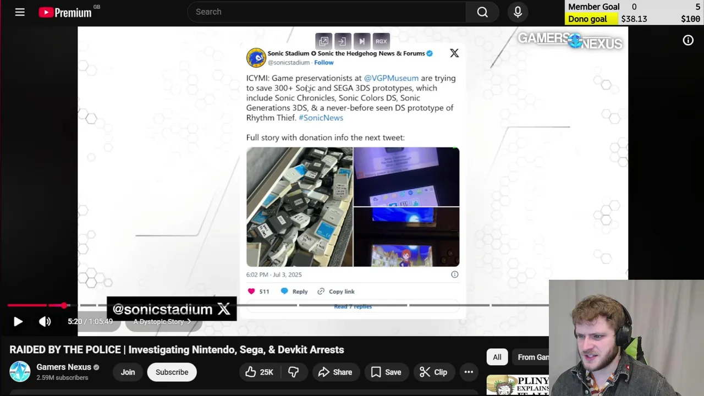Reply to the tweet

[x=294, y=291]
